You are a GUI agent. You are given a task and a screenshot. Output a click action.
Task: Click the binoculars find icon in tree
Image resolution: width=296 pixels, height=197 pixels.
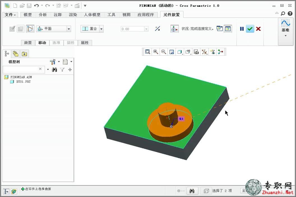click(x=54, y=70)
